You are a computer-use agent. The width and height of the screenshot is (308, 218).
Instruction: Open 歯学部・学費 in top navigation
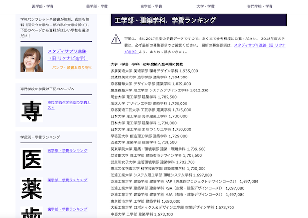pos(151,6)
